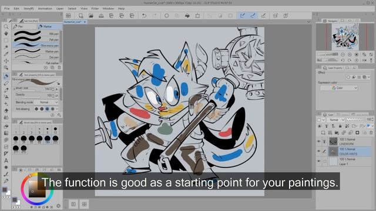Screen dimensions: 376x211
Task: Select the Zoom magnifier tool
Action: click(6, 26)
